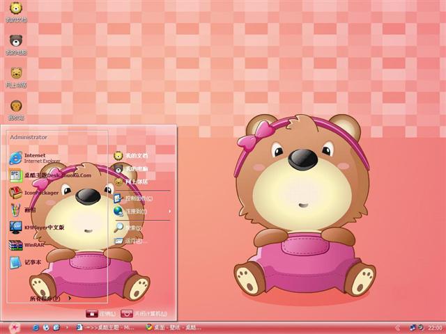This screenshot has width=446, height=334.
Task: Click the Administrator user name
Action: pos(29,137)
